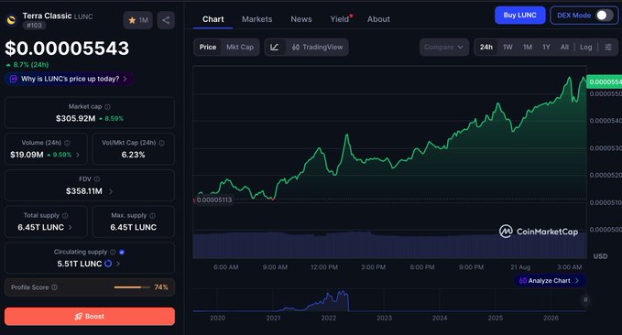Image resolution: width=622 pixels, height=335 pixels.
Task: Expand FDV details chevron
Action: pos(111,191)
